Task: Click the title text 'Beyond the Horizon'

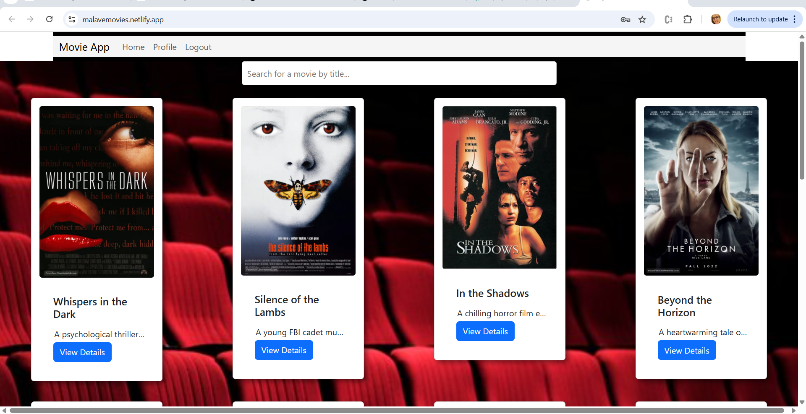Action: coord(685,306)
